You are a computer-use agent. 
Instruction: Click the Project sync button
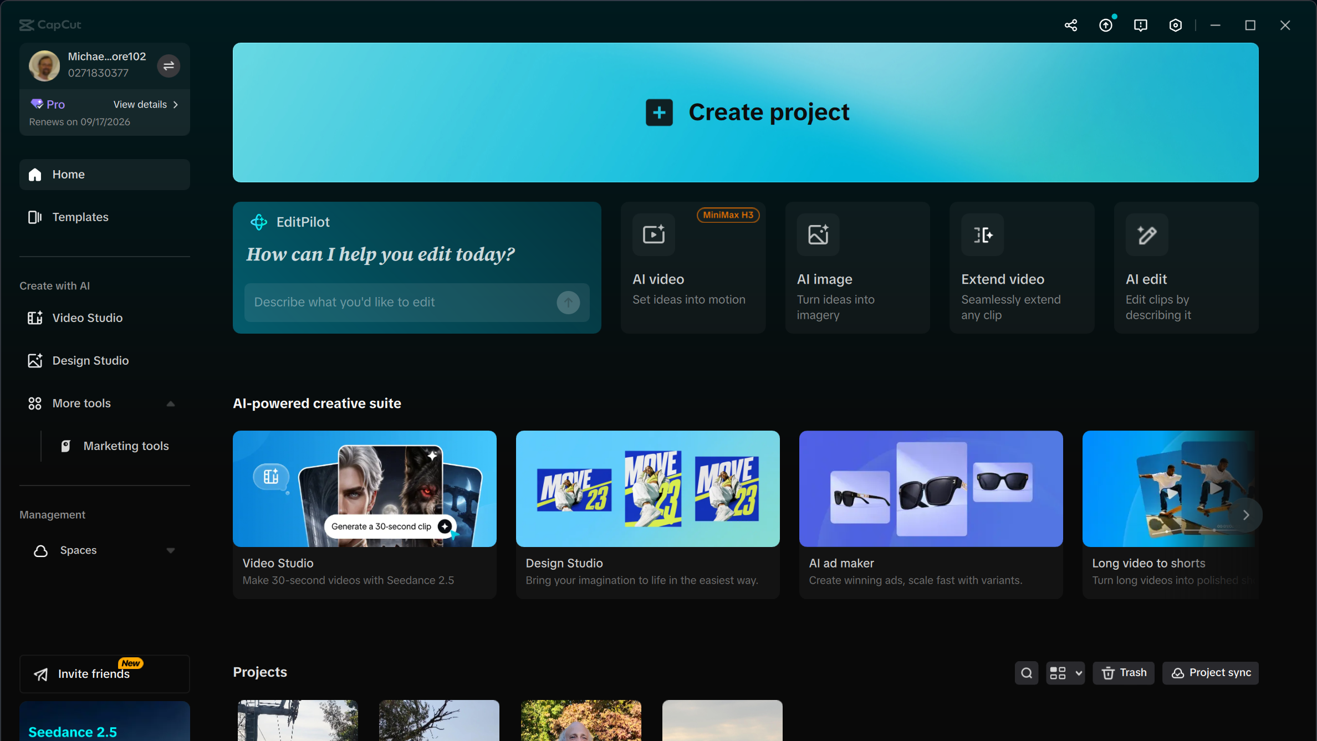coord(1211,673)
